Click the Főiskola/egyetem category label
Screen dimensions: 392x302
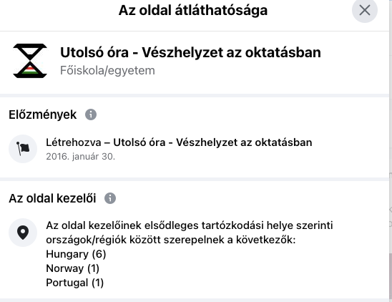[107, 70]
